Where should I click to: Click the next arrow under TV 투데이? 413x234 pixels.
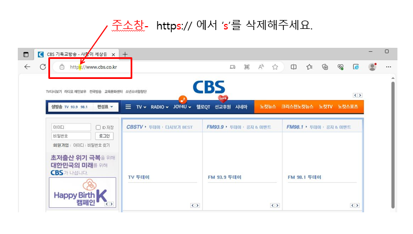point(197,205)
